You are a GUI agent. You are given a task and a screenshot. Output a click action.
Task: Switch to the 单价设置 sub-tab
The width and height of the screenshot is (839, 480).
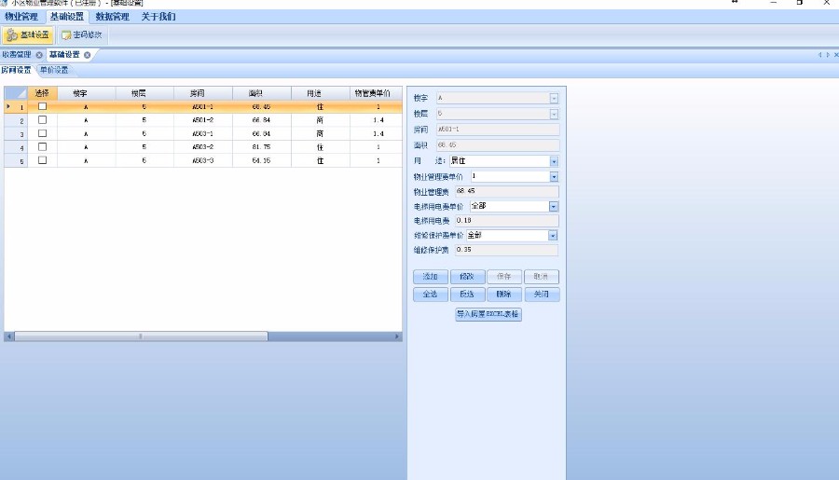point(54,70)
